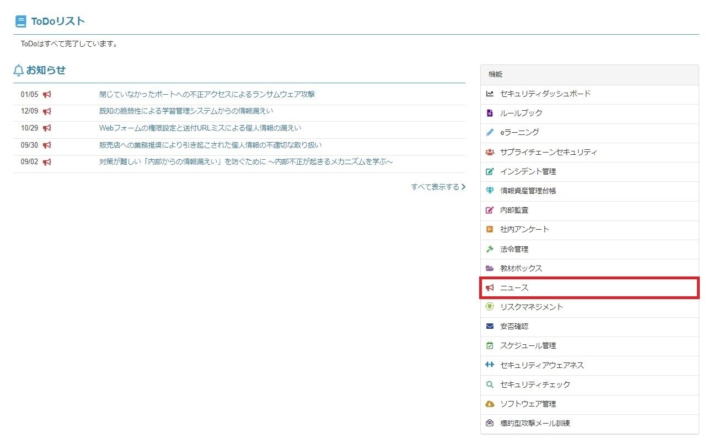
Task: Click the サプライチェーンセキュリティ people icon
Action: pyautogui.click(x=490, y=152)
